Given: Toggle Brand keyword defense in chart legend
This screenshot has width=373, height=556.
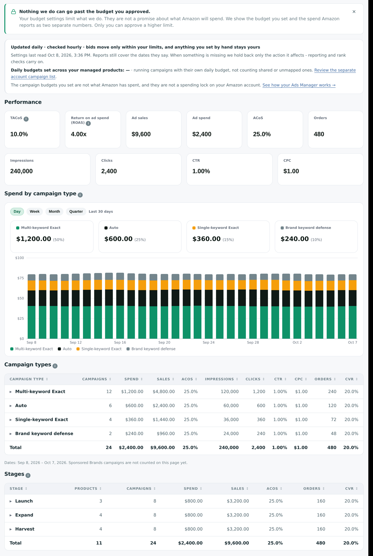Looking at the screenshot, I should 151,349.
